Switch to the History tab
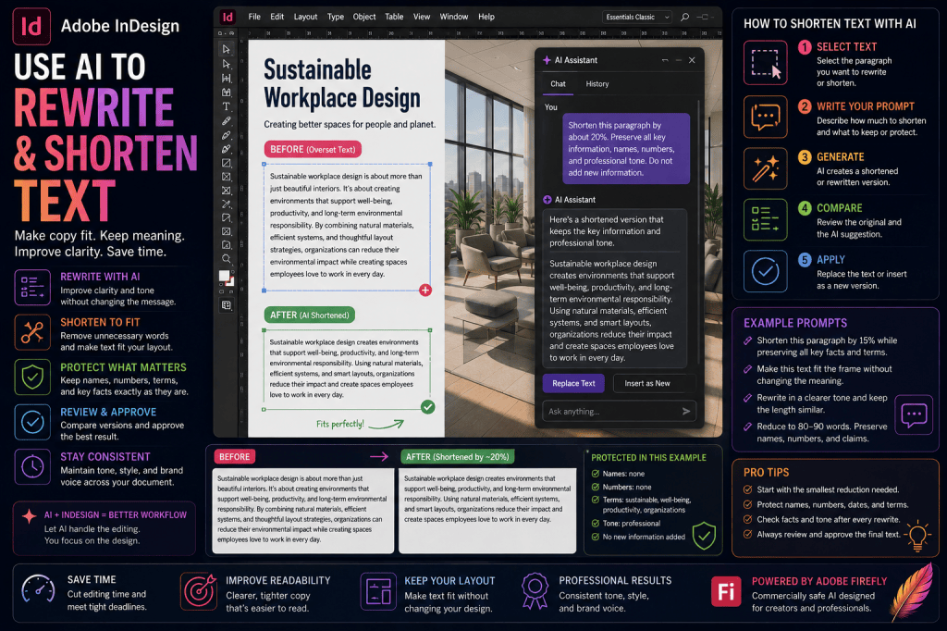Screen dimensions: 947x631 pos(597,84)
